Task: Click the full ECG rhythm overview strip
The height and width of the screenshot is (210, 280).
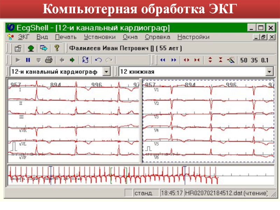Action: [140, 176]
